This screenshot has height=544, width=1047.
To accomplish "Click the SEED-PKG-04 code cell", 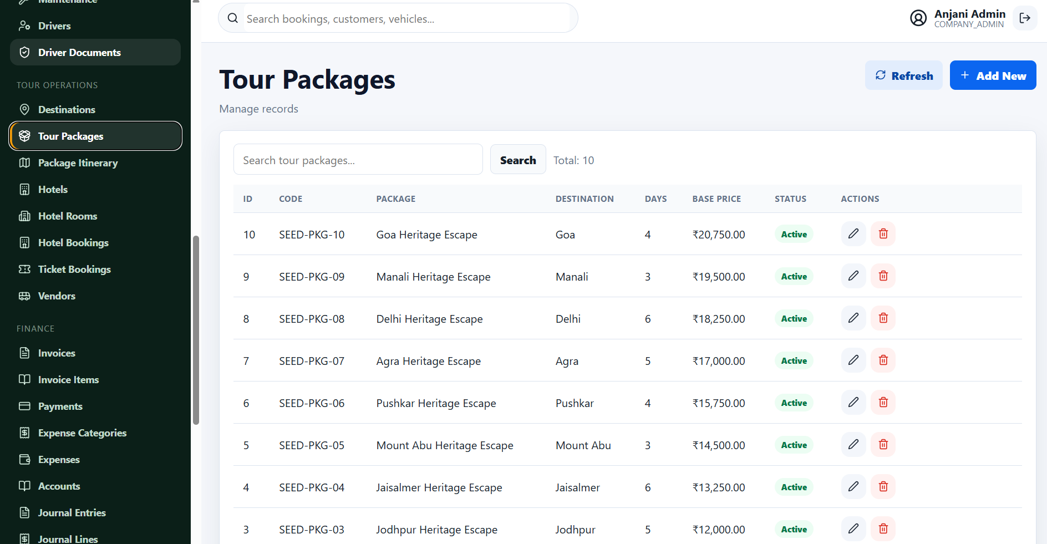I will point(312,487).
